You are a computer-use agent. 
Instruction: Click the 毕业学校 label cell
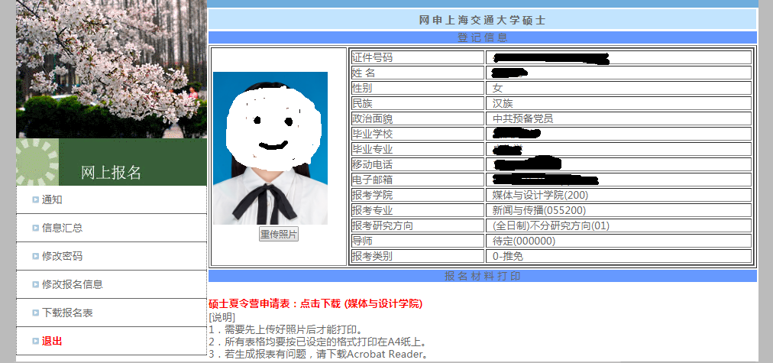pyautogui.click(x=417, y=134)
